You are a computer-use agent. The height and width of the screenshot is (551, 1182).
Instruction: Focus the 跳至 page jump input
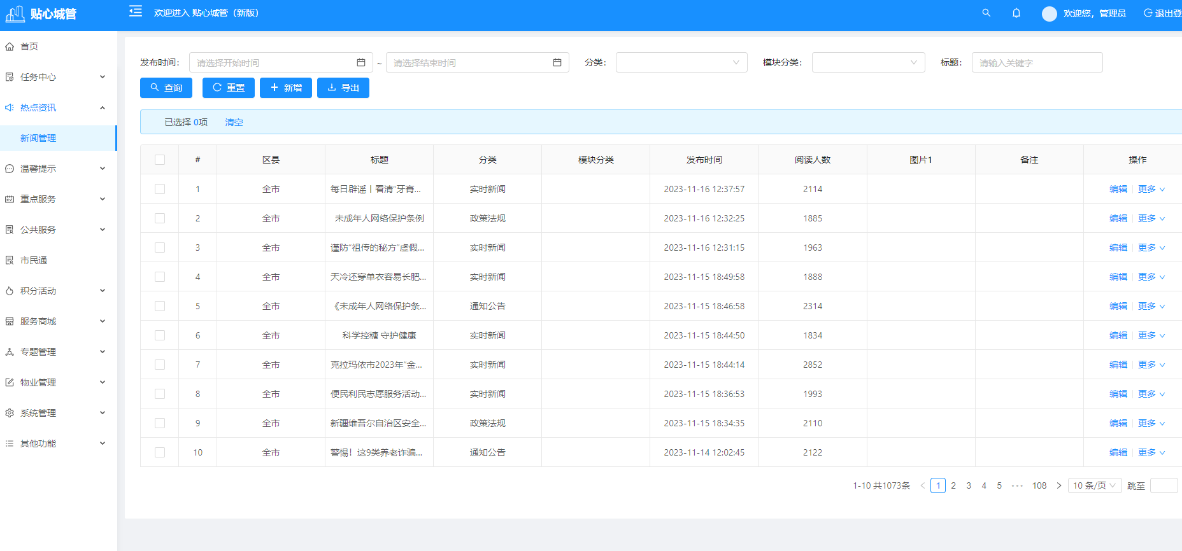tap(1164, 485)
